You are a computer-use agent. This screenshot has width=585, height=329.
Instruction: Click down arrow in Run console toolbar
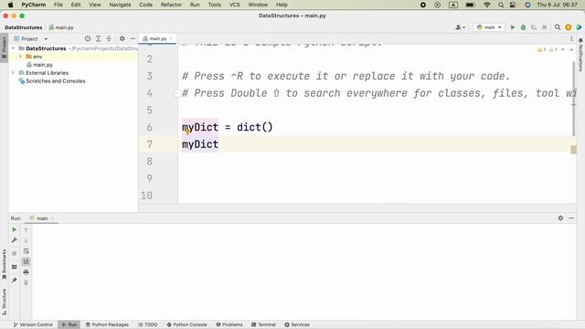[27, 240]
